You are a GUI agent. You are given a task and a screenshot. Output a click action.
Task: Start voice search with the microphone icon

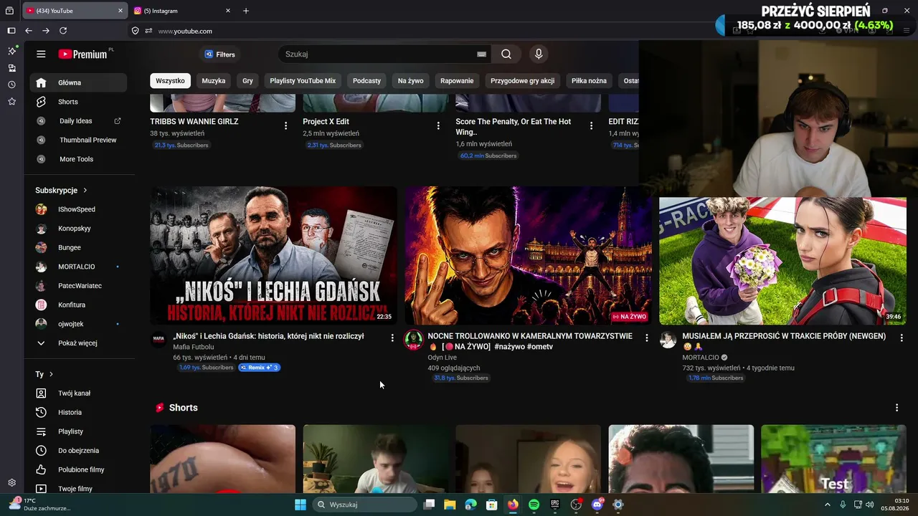[539, 54]
